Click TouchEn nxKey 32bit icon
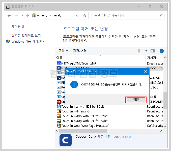Screen dimensions: 171x151 pos(59,116)
